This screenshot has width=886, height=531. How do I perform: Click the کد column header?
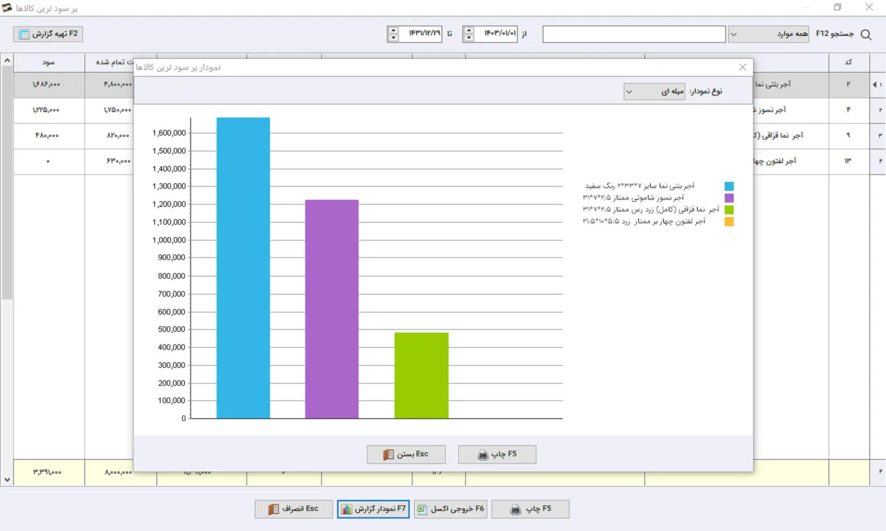click(848, 62)
